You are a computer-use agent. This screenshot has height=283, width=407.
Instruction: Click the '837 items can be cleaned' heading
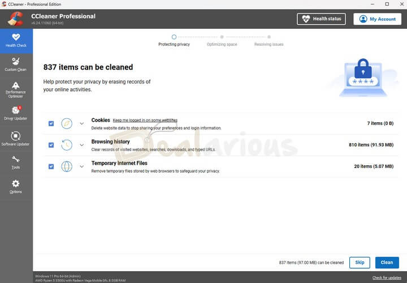(88, 67)
